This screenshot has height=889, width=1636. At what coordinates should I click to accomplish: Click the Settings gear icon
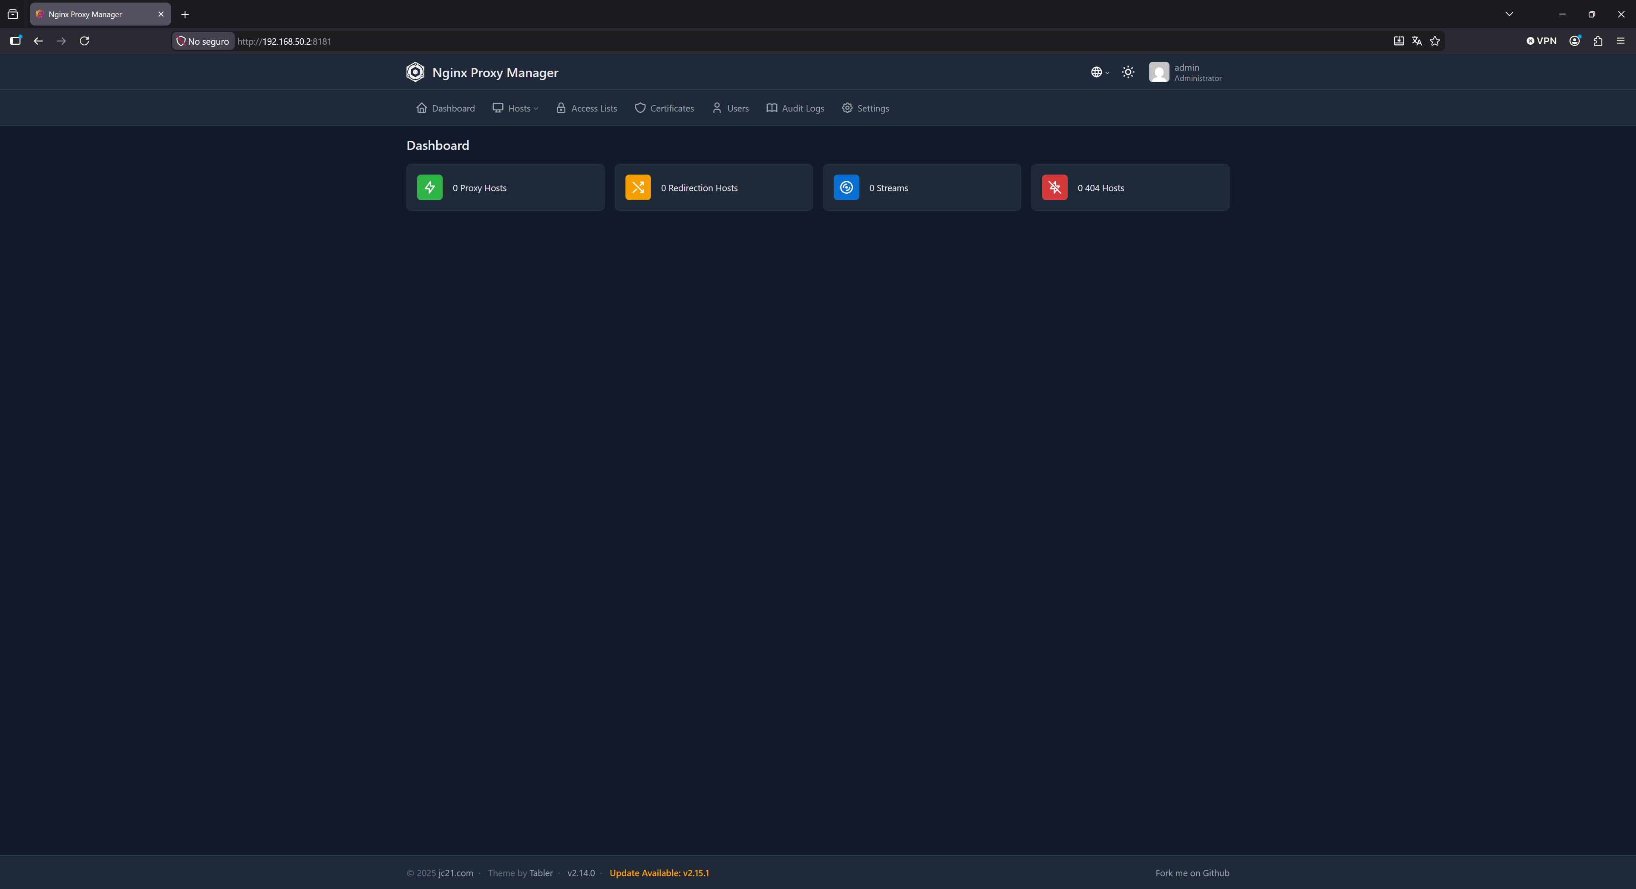[847, 108]
